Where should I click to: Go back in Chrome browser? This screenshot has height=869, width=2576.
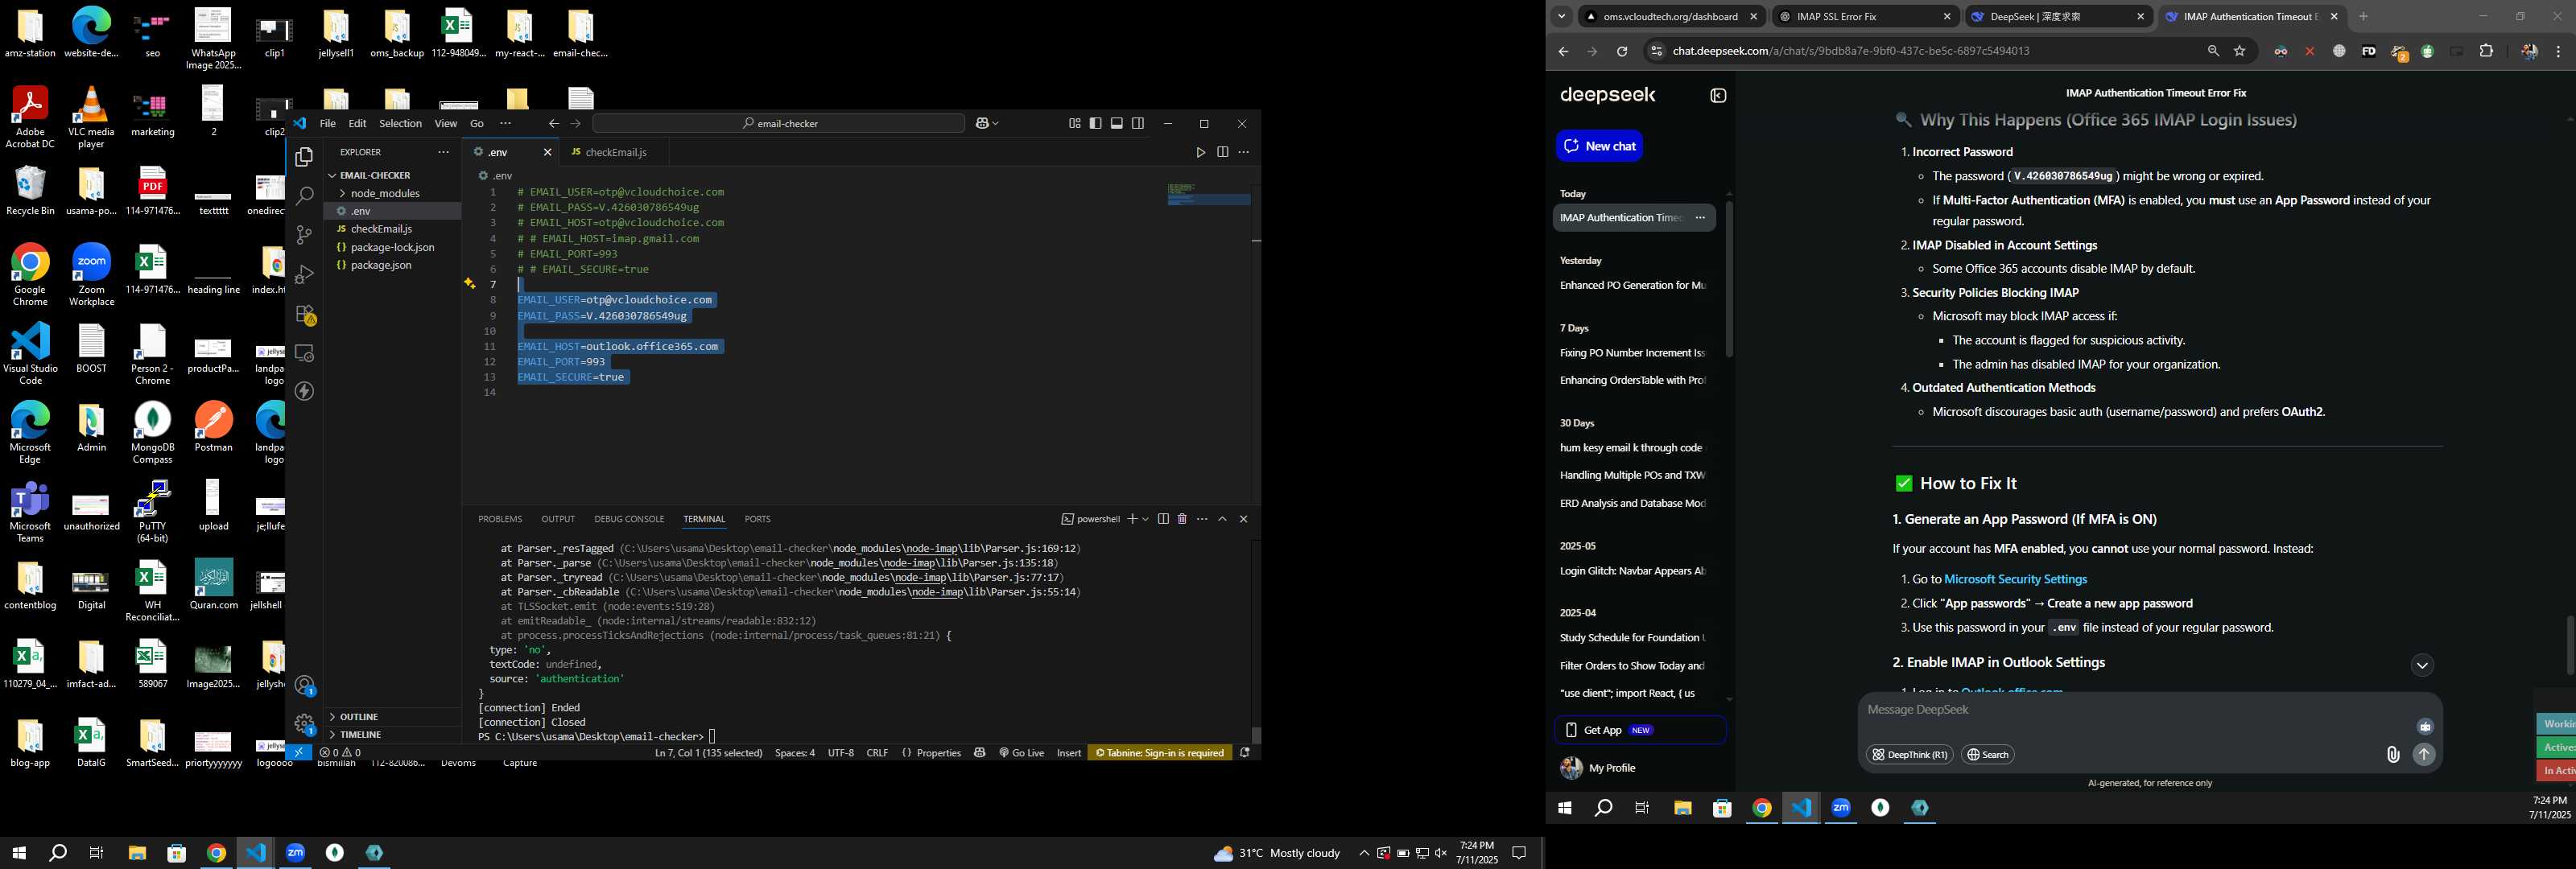tap(1563, 51)
